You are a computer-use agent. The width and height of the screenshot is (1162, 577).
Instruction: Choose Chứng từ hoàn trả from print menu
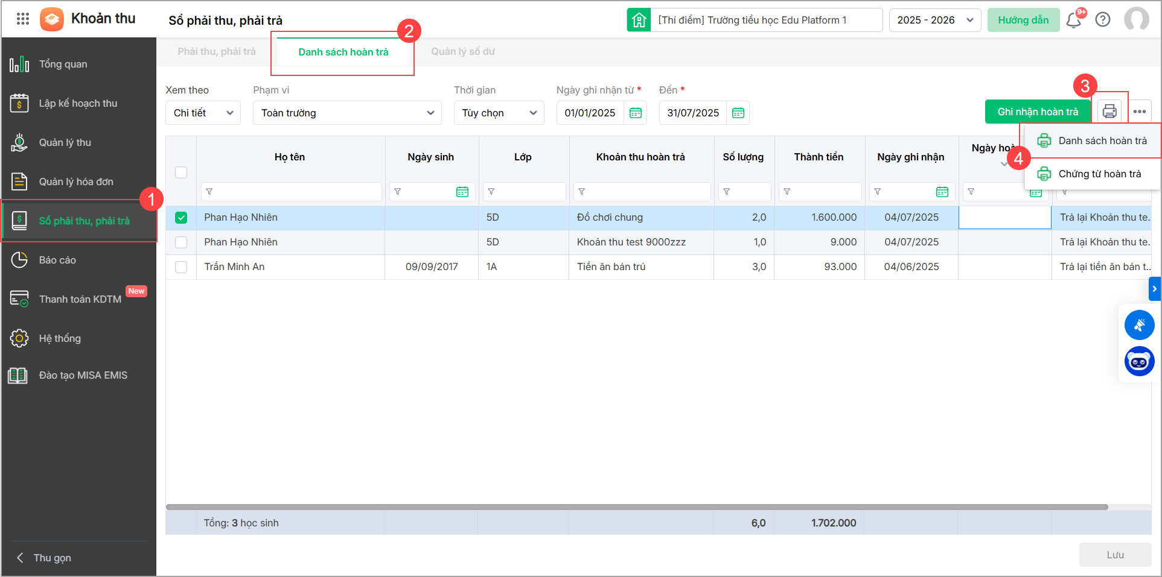[x=1093, y=174]
